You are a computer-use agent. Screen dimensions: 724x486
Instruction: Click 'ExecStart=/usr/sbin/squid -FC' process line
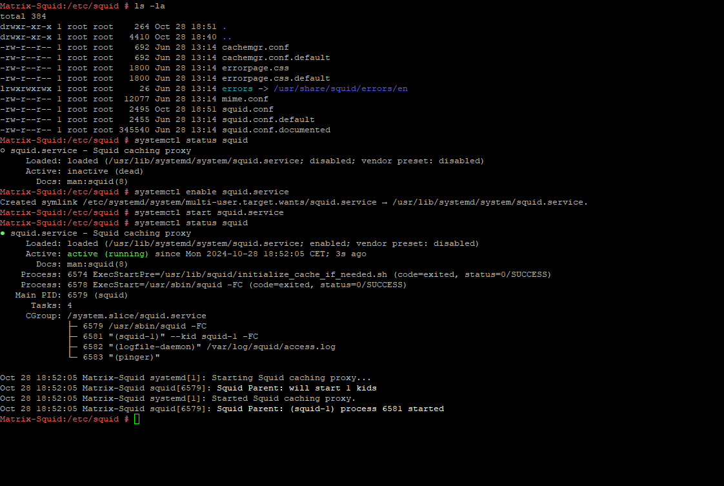(214, 285)
